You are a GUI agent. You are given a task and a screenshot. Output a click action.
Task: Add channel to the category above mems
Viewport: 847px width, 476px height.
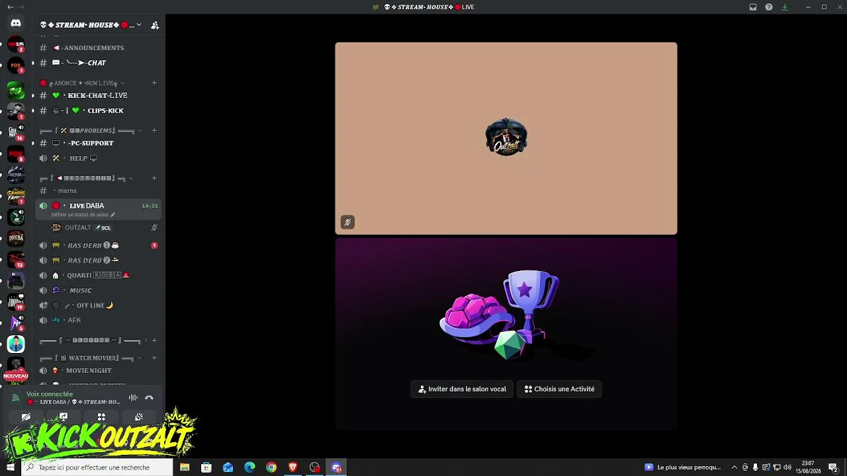(x=154, y=178)
